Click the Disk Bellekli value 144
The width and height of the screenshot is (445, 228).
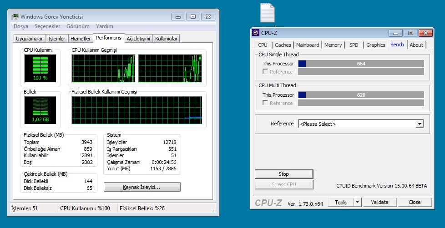[x=88, y=181]
